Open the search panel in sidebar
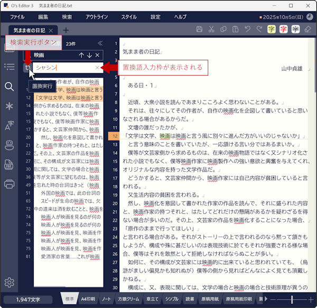Screen dimensions: 317x308 [9, 87]
